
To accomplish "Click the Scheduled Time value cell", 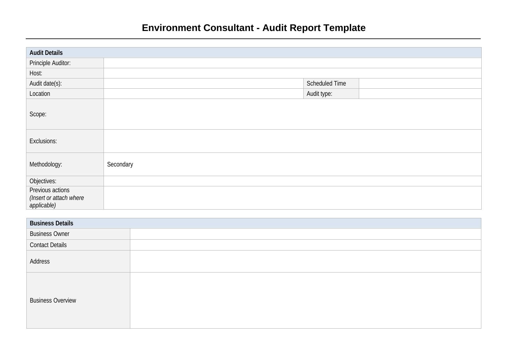I will point(420,83).
